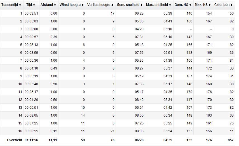239x146 pixels.
Task: Click the Max. HS sort icon
Action: 210,5
